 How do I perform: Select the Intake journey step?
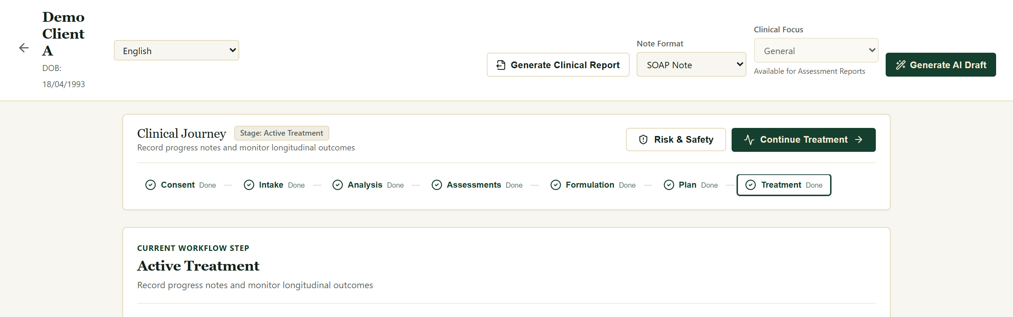(274, 185)
